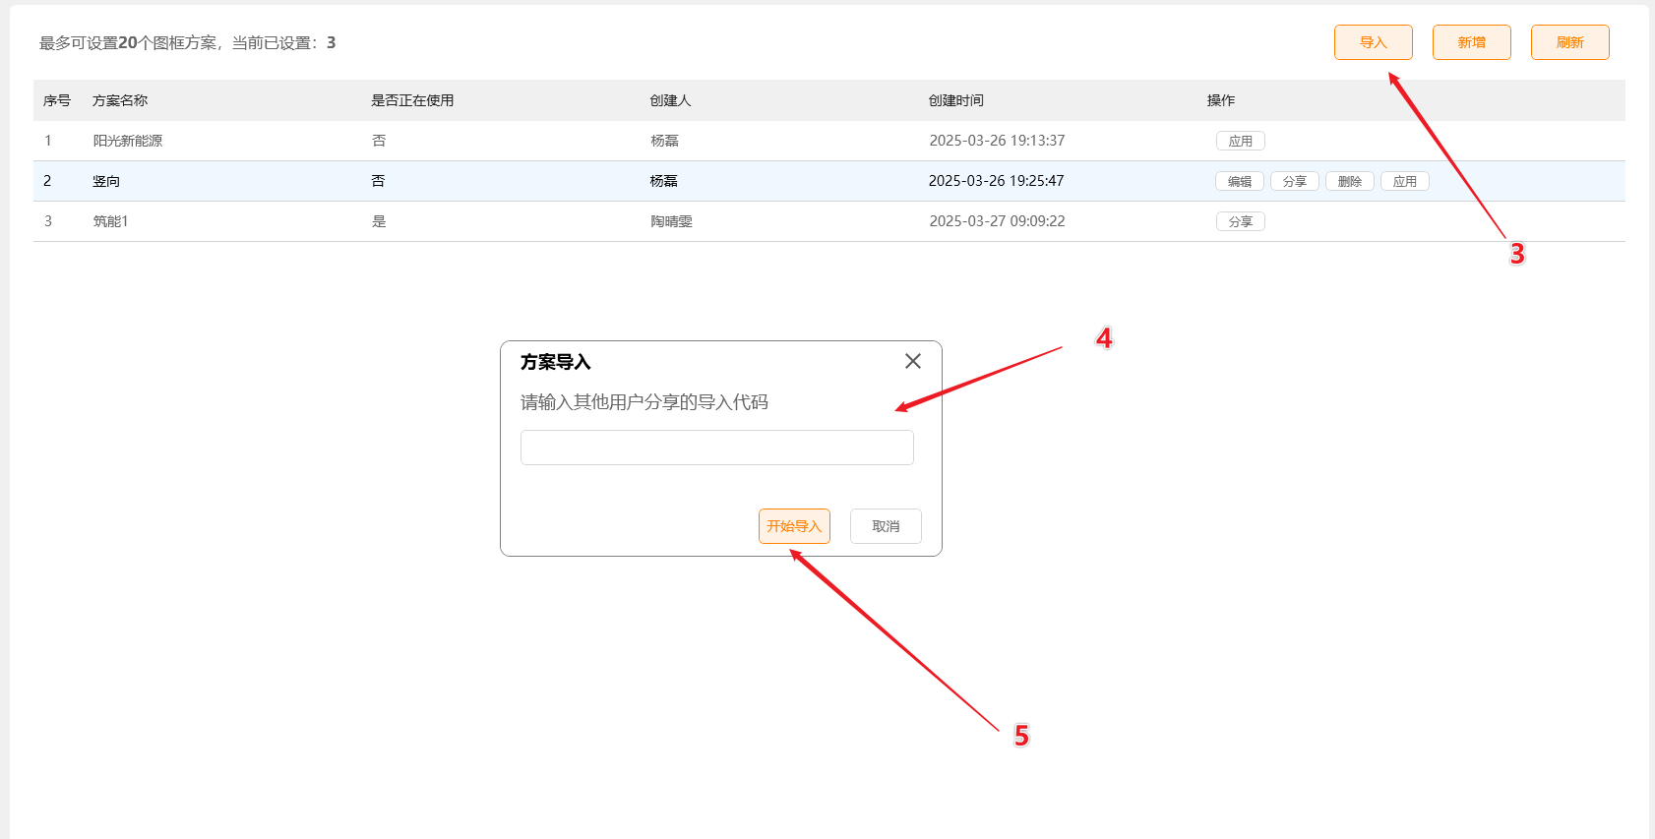Close the 方案导入 dialog
This screenshot has height=839, width=1655.
coord(912,361)
